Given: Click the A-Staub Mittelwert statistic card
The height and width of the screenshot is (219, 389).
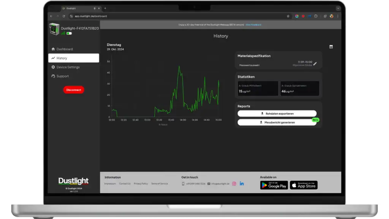Looking at the screenshot, I should pos(258,88).
